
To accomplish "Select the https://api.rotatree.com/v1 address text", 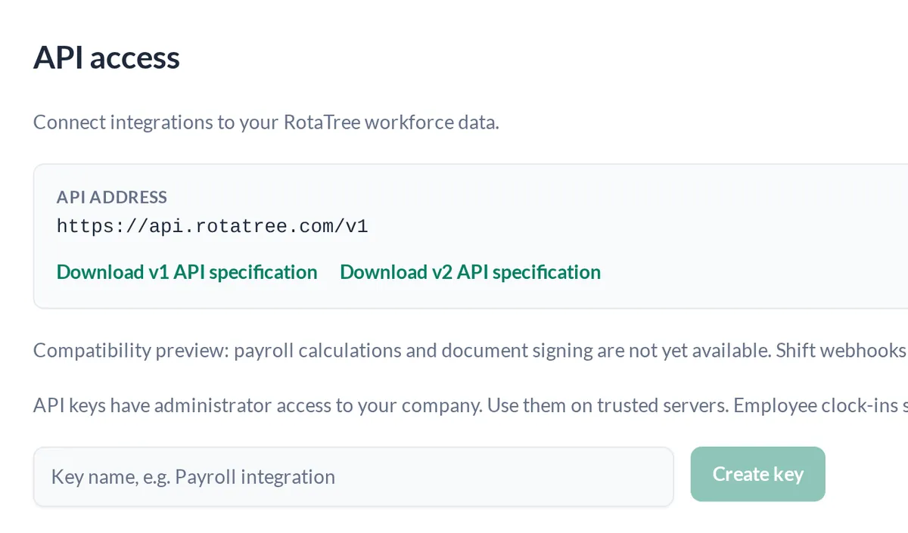I will click(213, 226).
